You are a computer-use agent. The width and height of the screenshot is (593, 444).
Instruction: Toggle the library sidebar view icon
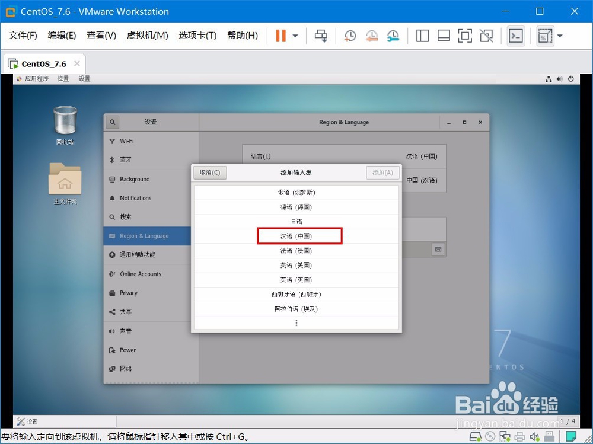click(x=422, y=36)
